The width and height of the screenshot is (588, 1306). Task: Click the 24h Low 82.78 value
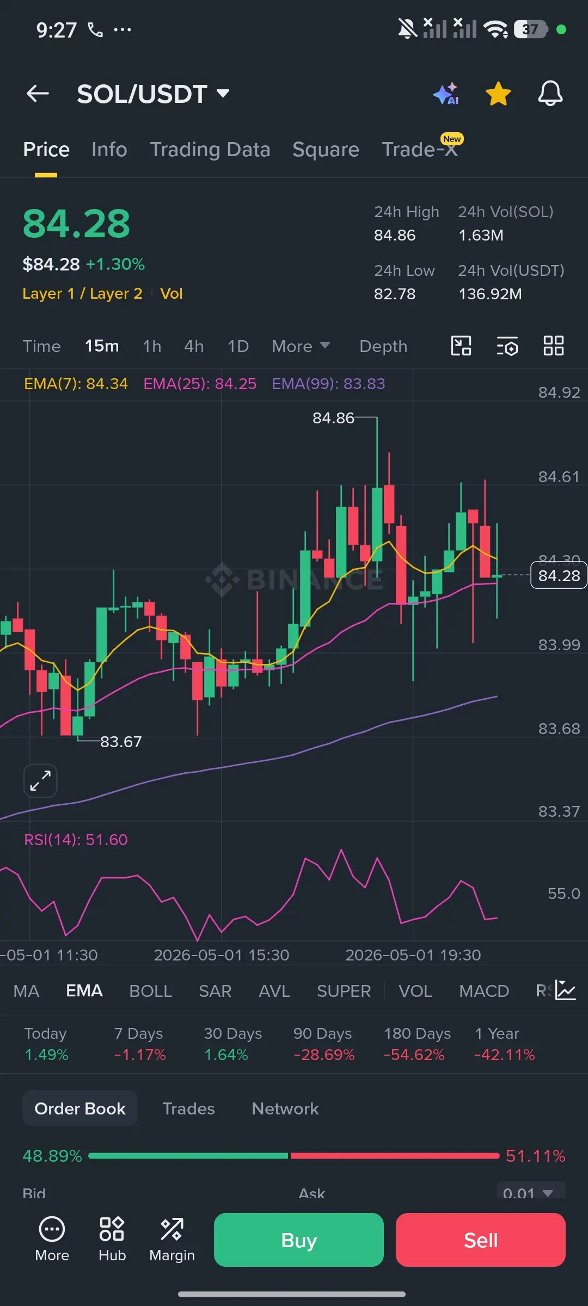click(395, 294)
